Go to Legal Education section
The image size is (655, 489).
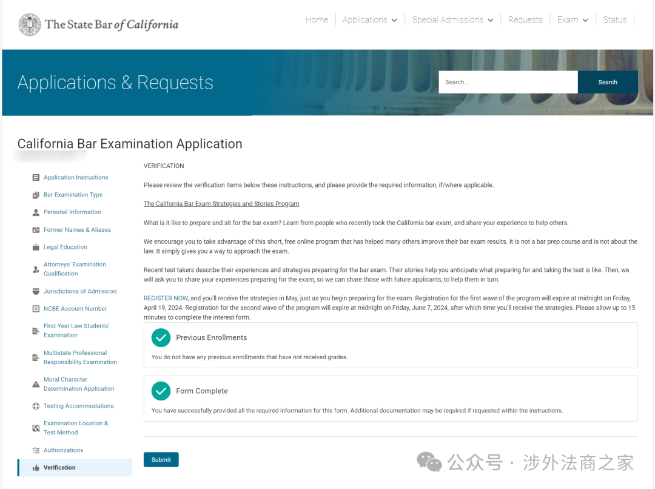point(65,248)
